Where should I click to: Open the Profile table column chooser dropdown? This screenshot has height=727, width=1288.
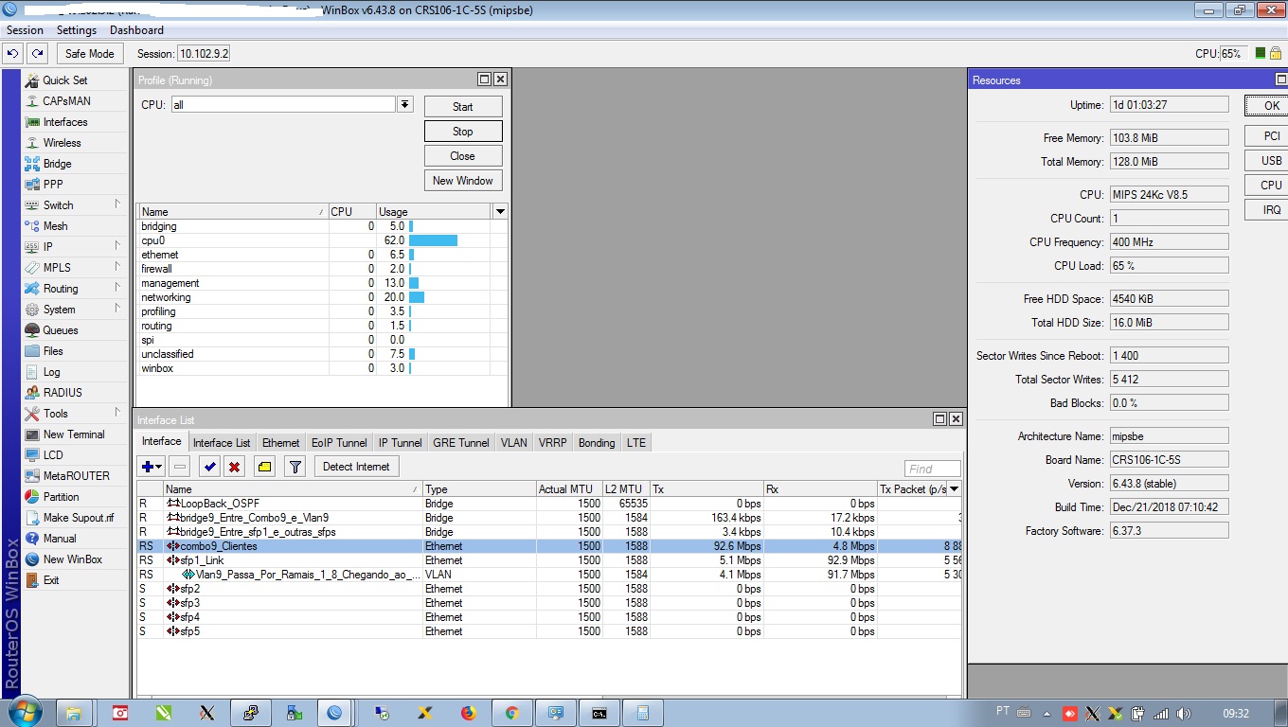[x=500, y=212]
